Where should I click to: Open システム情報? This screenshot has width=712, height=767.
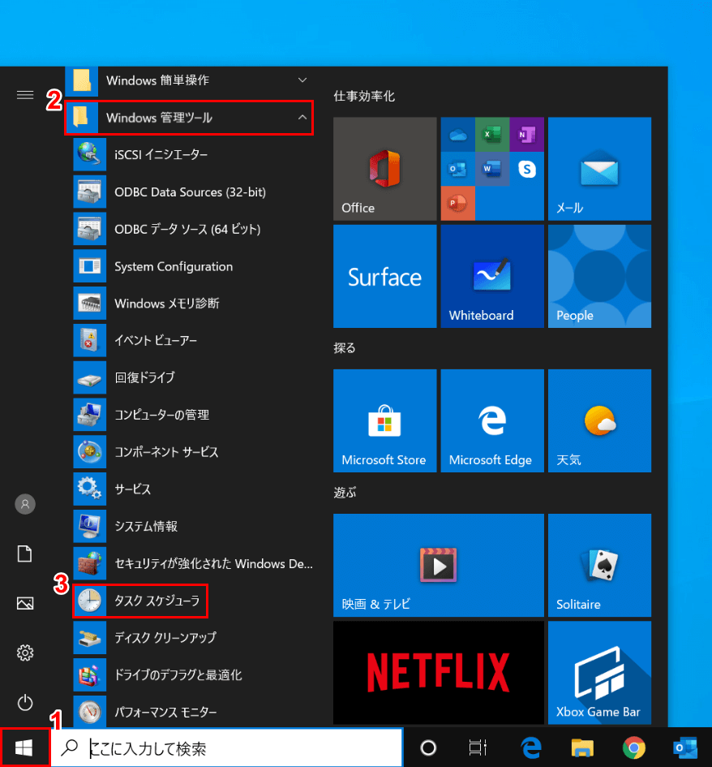click(193, 526)
